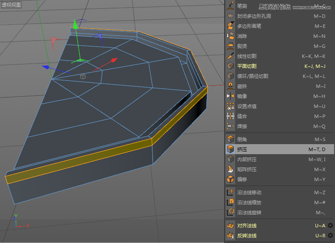Viewport: 335px width, 243px height.
Task: Select the 多边形画笔 polygon pen icon
Action: coord(230,26)
